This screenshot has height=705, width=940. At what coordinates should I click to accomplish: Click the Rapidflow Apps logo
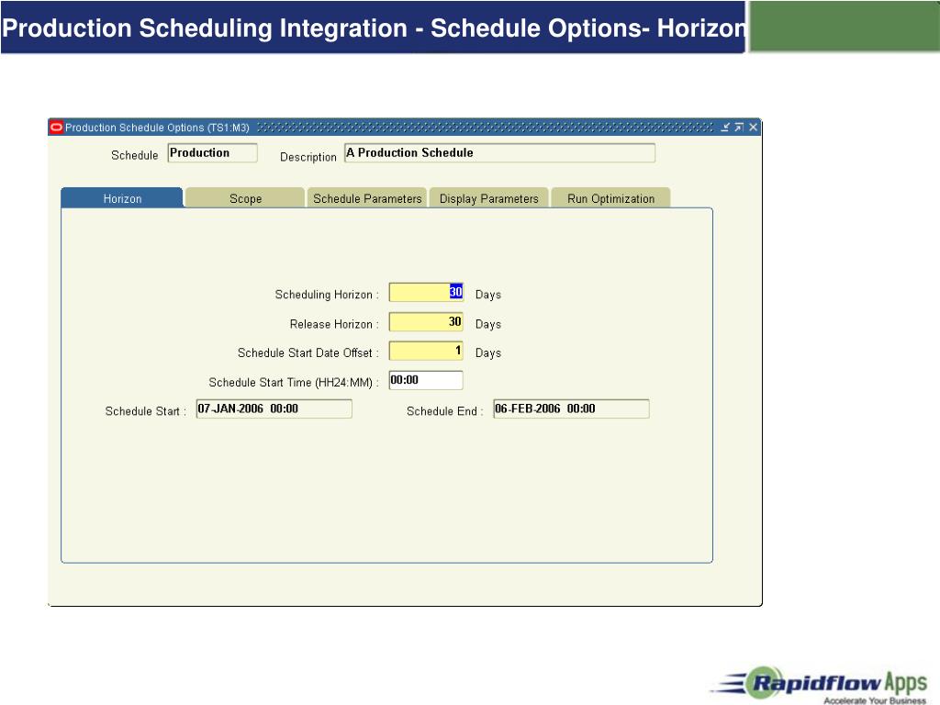[x=820, y=685]
